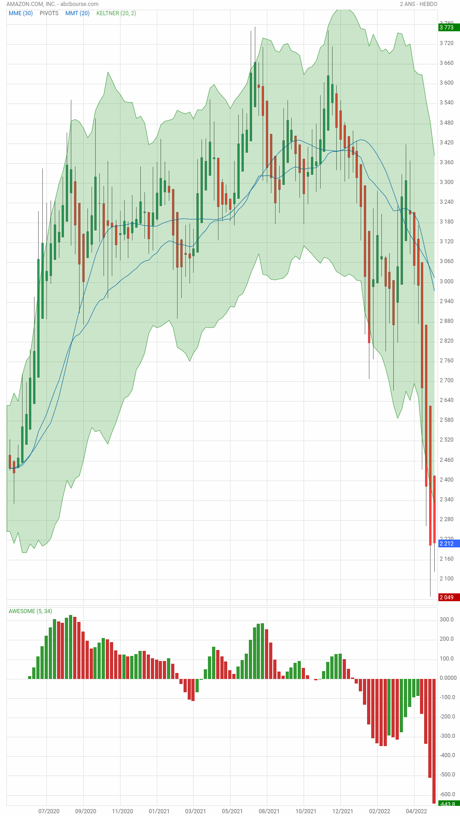Click the 04/2022 date axis label

point(416,811)
